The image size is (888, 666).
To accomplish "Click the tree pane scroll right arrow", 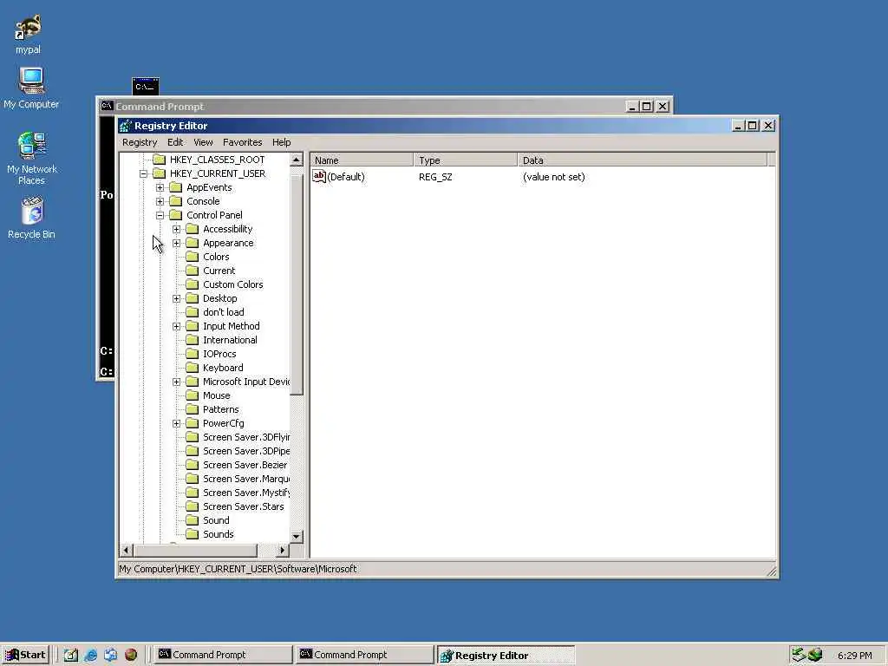I will (283, 550).
